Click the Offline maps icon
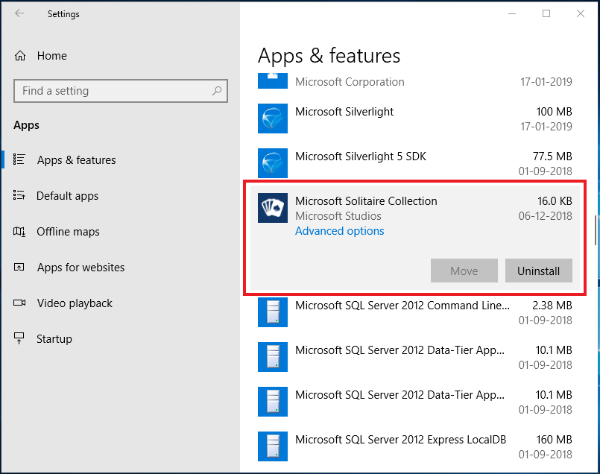Image resolution: width=600 pixels, height=474 pixels. (x=19, y=232)
